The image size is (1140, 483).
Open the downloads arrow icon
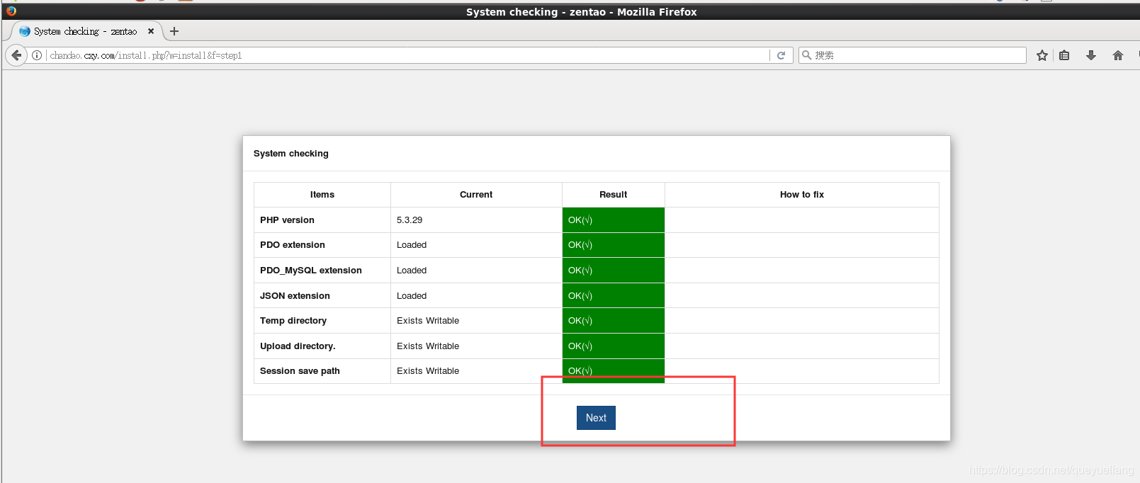click(x=1091, y=55)
